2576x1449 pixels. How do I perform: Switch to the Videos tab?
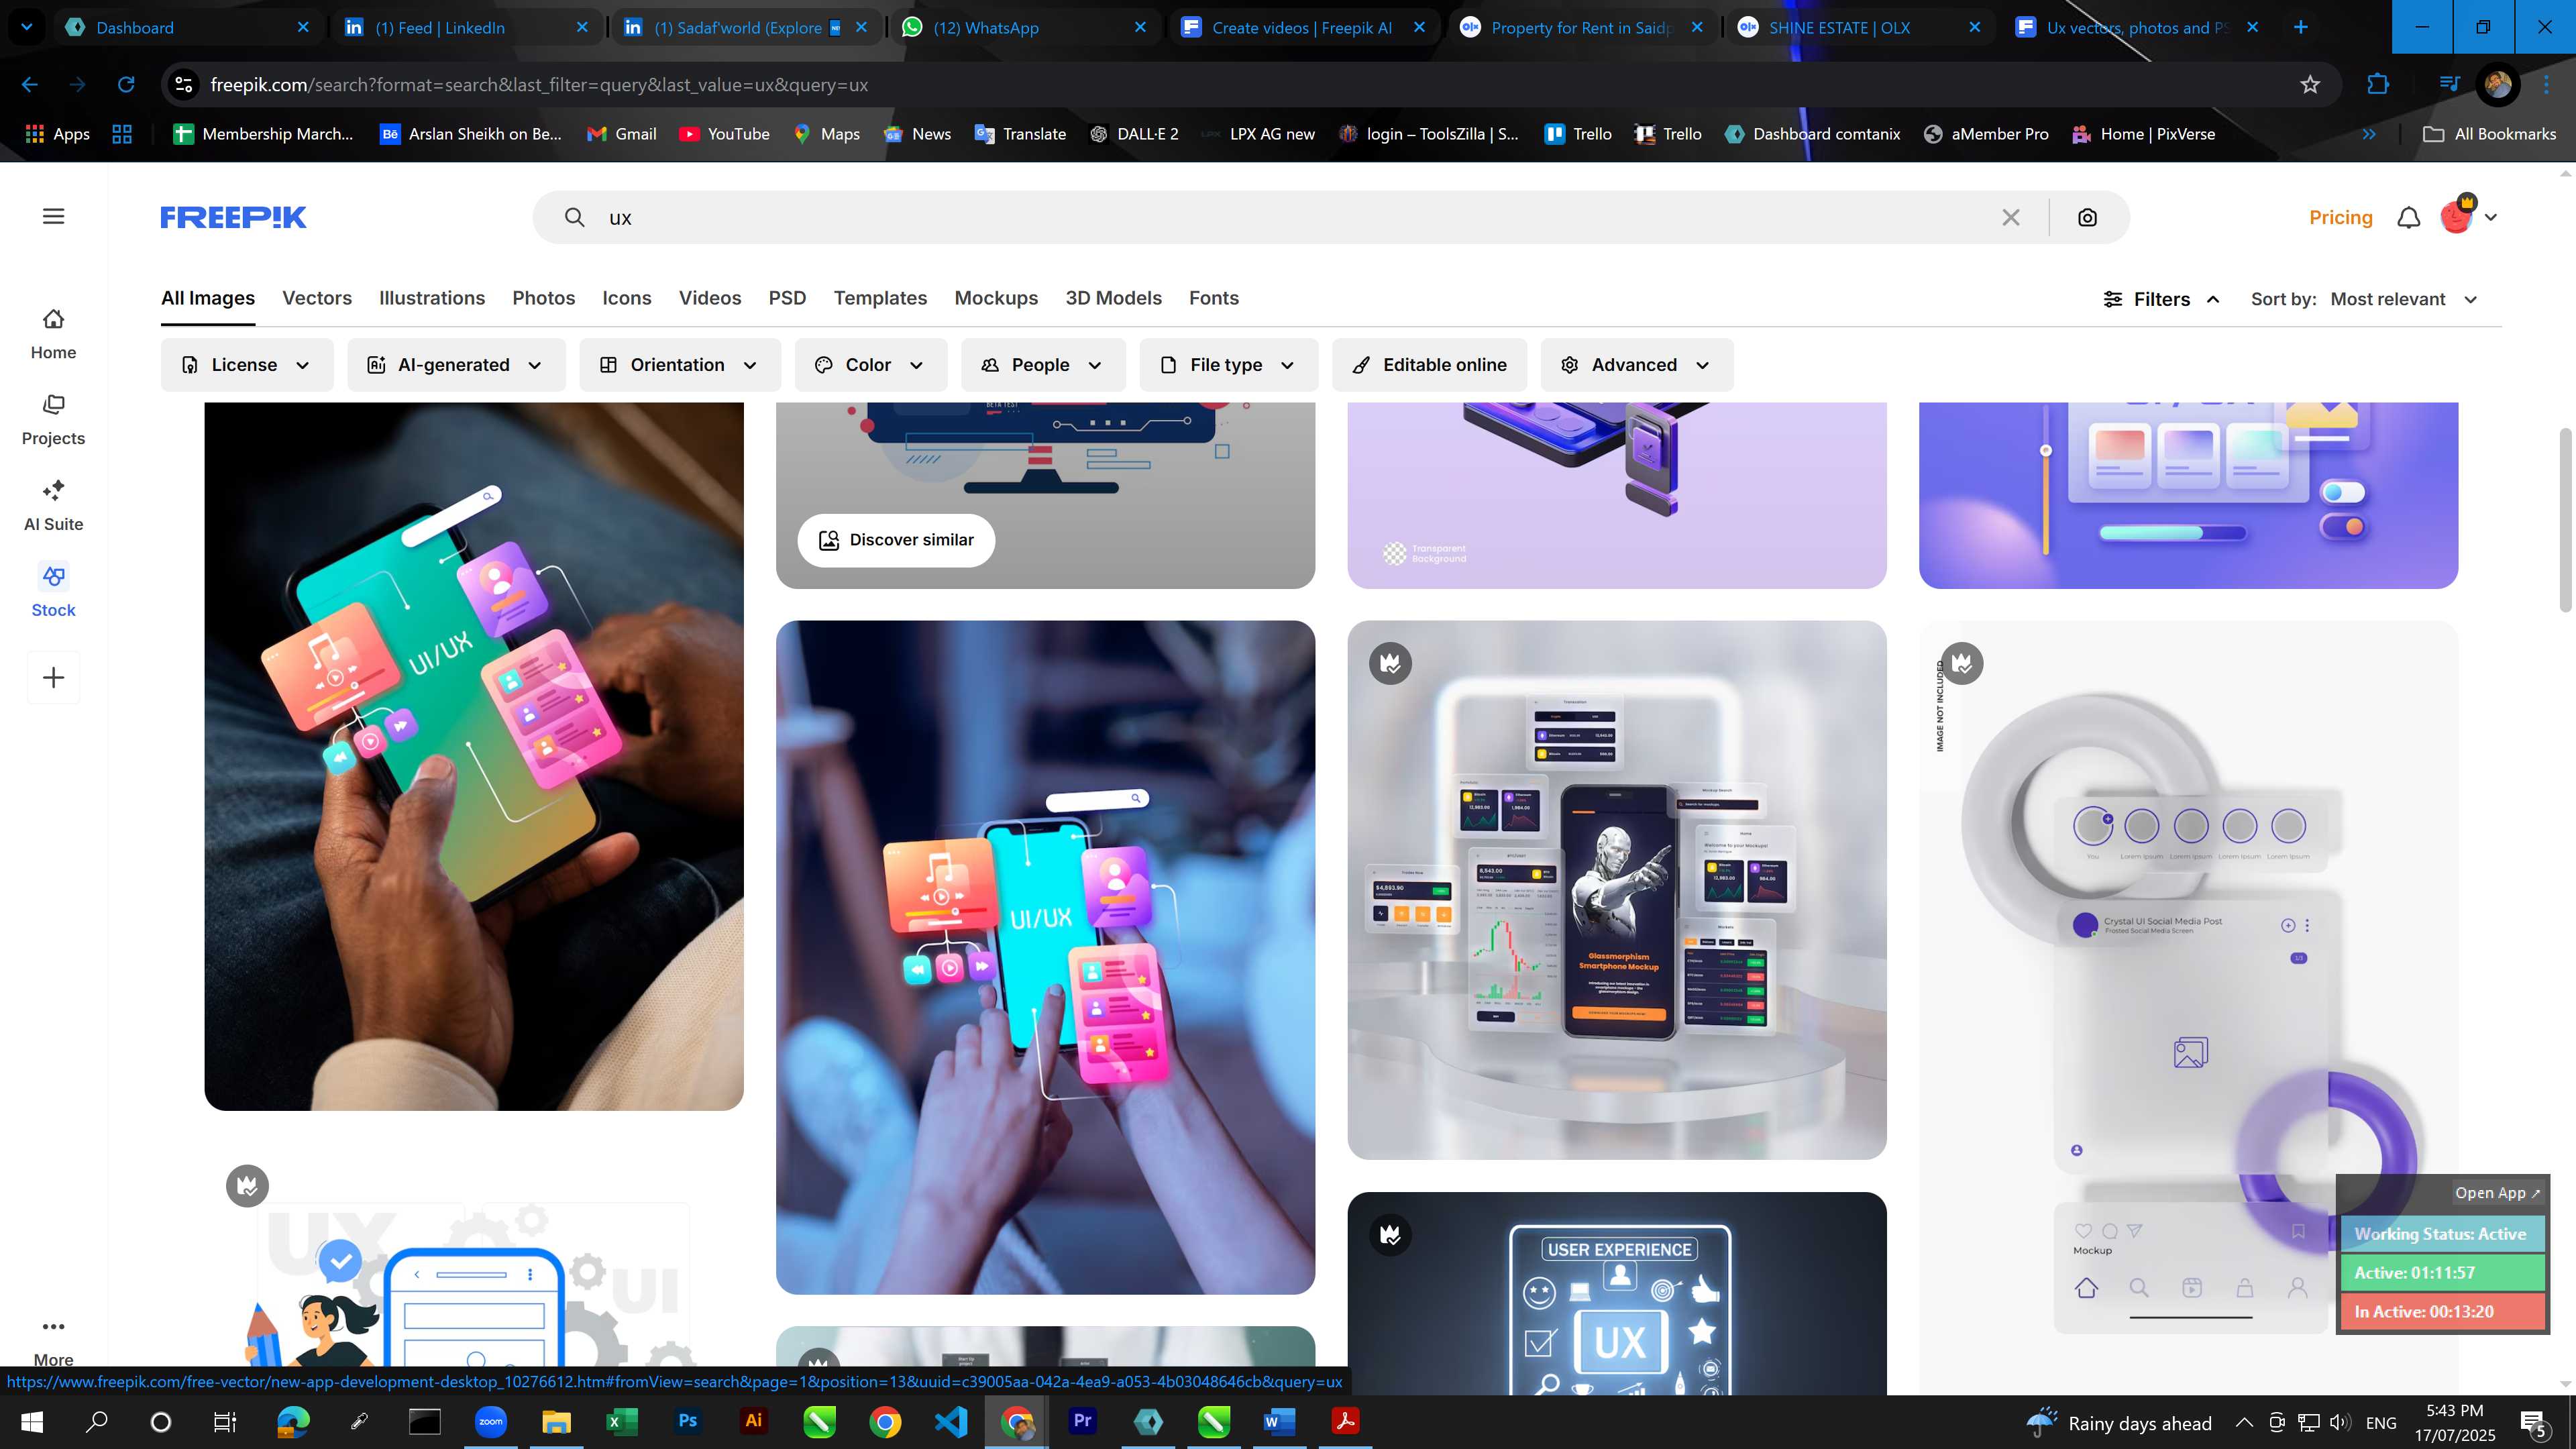pyautogui.click(x=710, y=298)
